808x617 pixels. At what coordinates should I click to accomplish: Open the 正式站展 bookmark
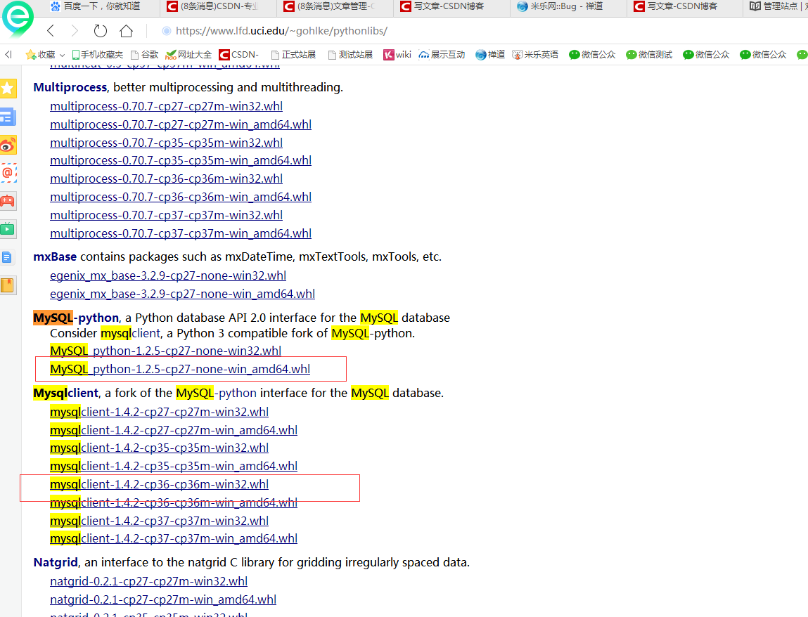[x=294, y=55]
